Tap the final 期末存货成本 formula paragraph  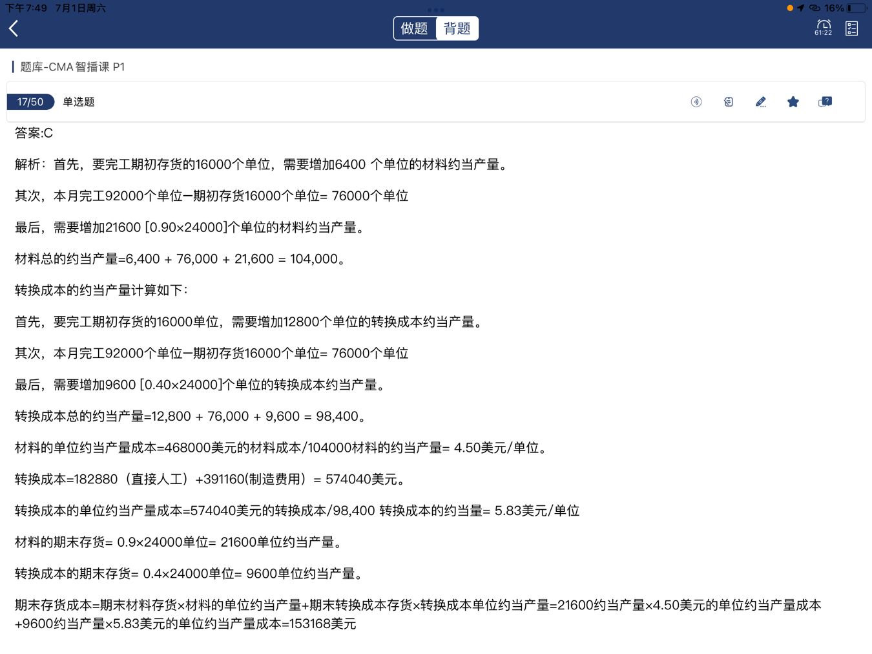(x=418, y=615)
